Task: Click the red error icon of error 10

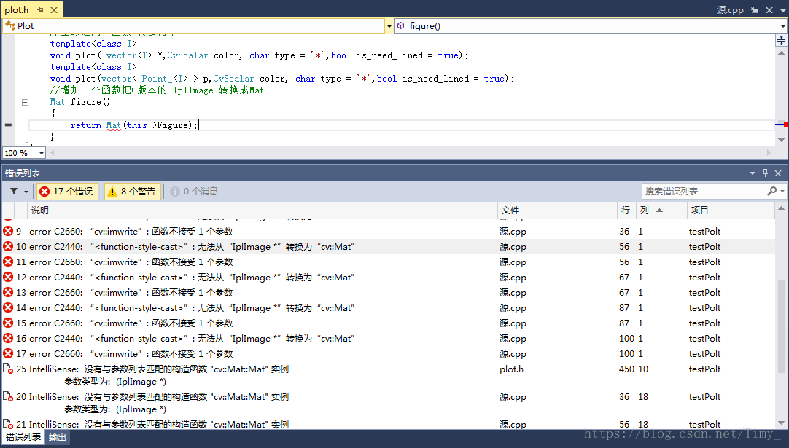Action: tap(8, 246)
